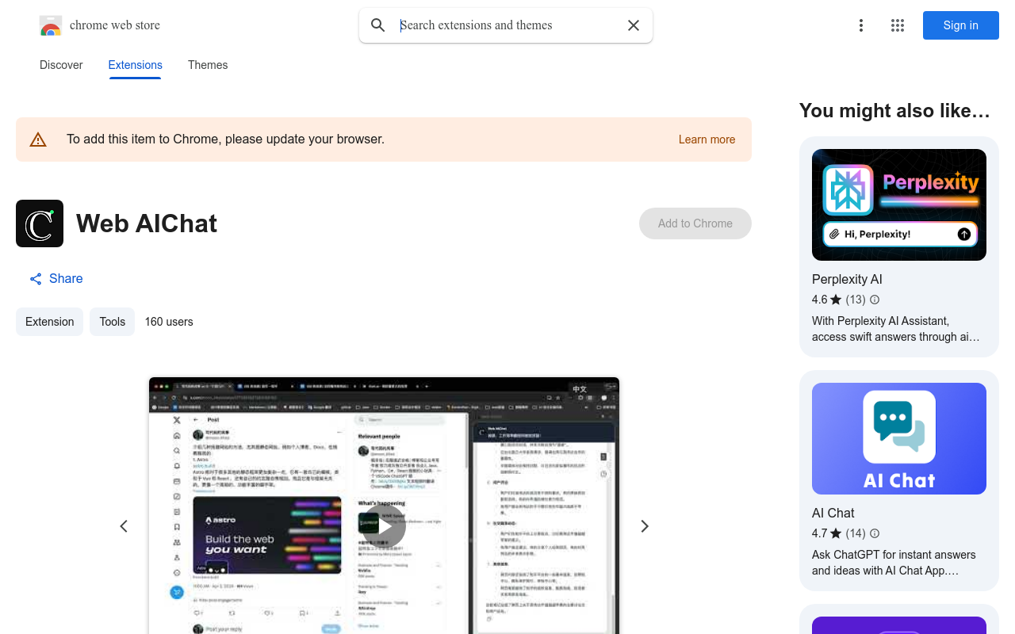Click the Chrome Web Store logo
Viewport: 1015px width, 634px height.
coord(51,25)
